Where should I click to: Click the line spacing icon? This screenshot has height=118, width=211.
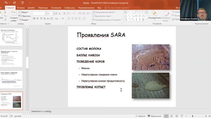click(88, 13)
